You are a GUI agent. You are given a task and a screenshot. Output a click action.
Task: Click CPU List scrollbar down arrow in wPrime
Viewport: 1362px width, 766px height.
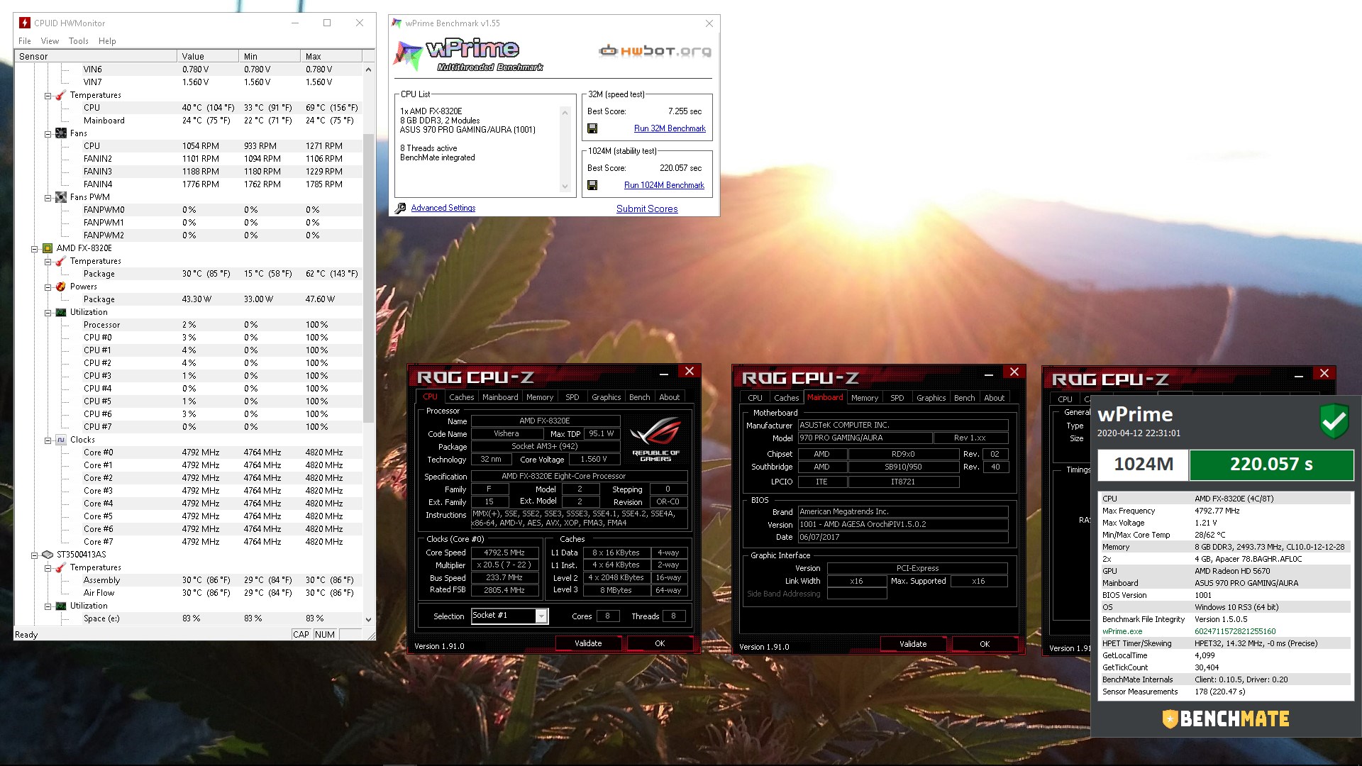[565, 187]
